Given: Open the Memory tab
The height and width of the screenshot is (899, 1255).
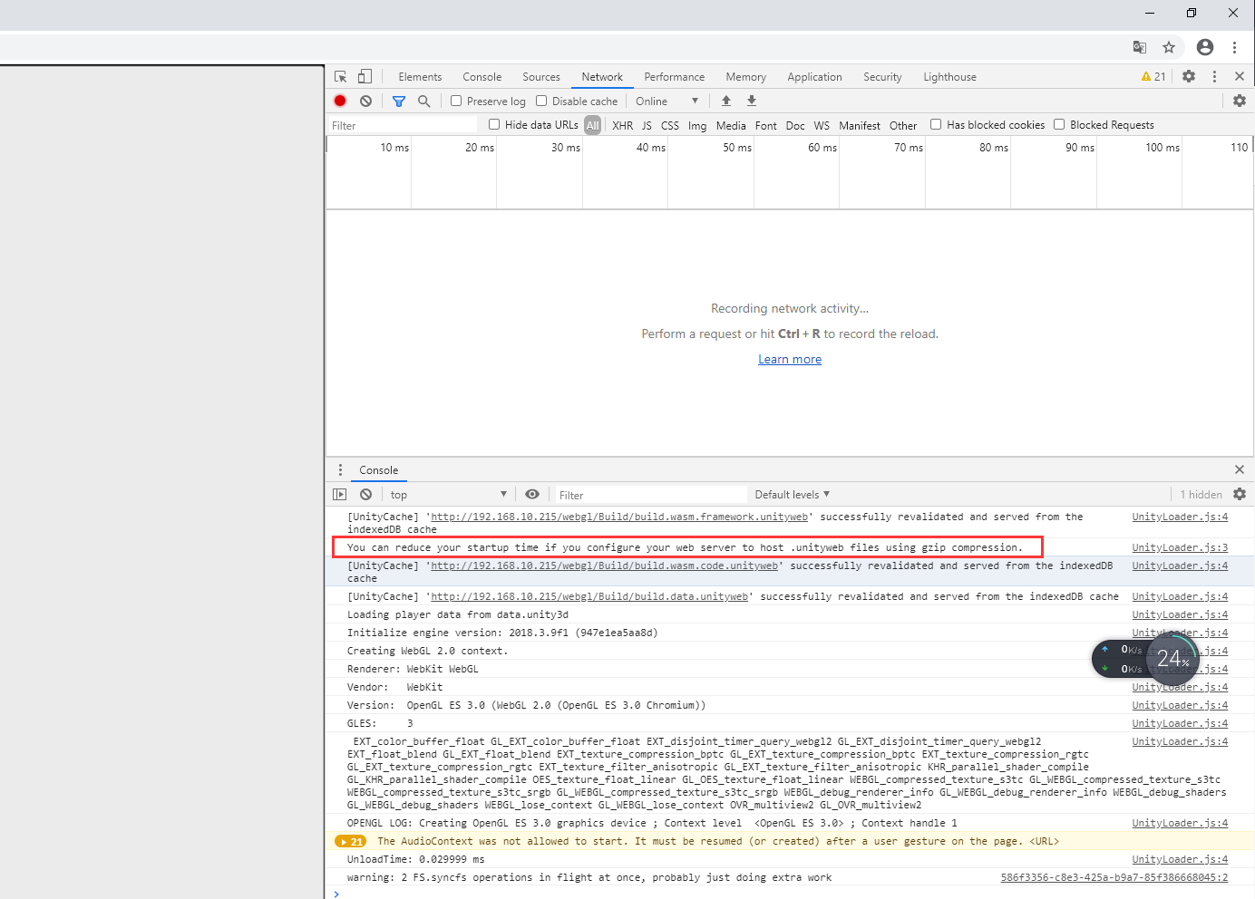Looking at the screenshot, I should (x=746, y=77).
